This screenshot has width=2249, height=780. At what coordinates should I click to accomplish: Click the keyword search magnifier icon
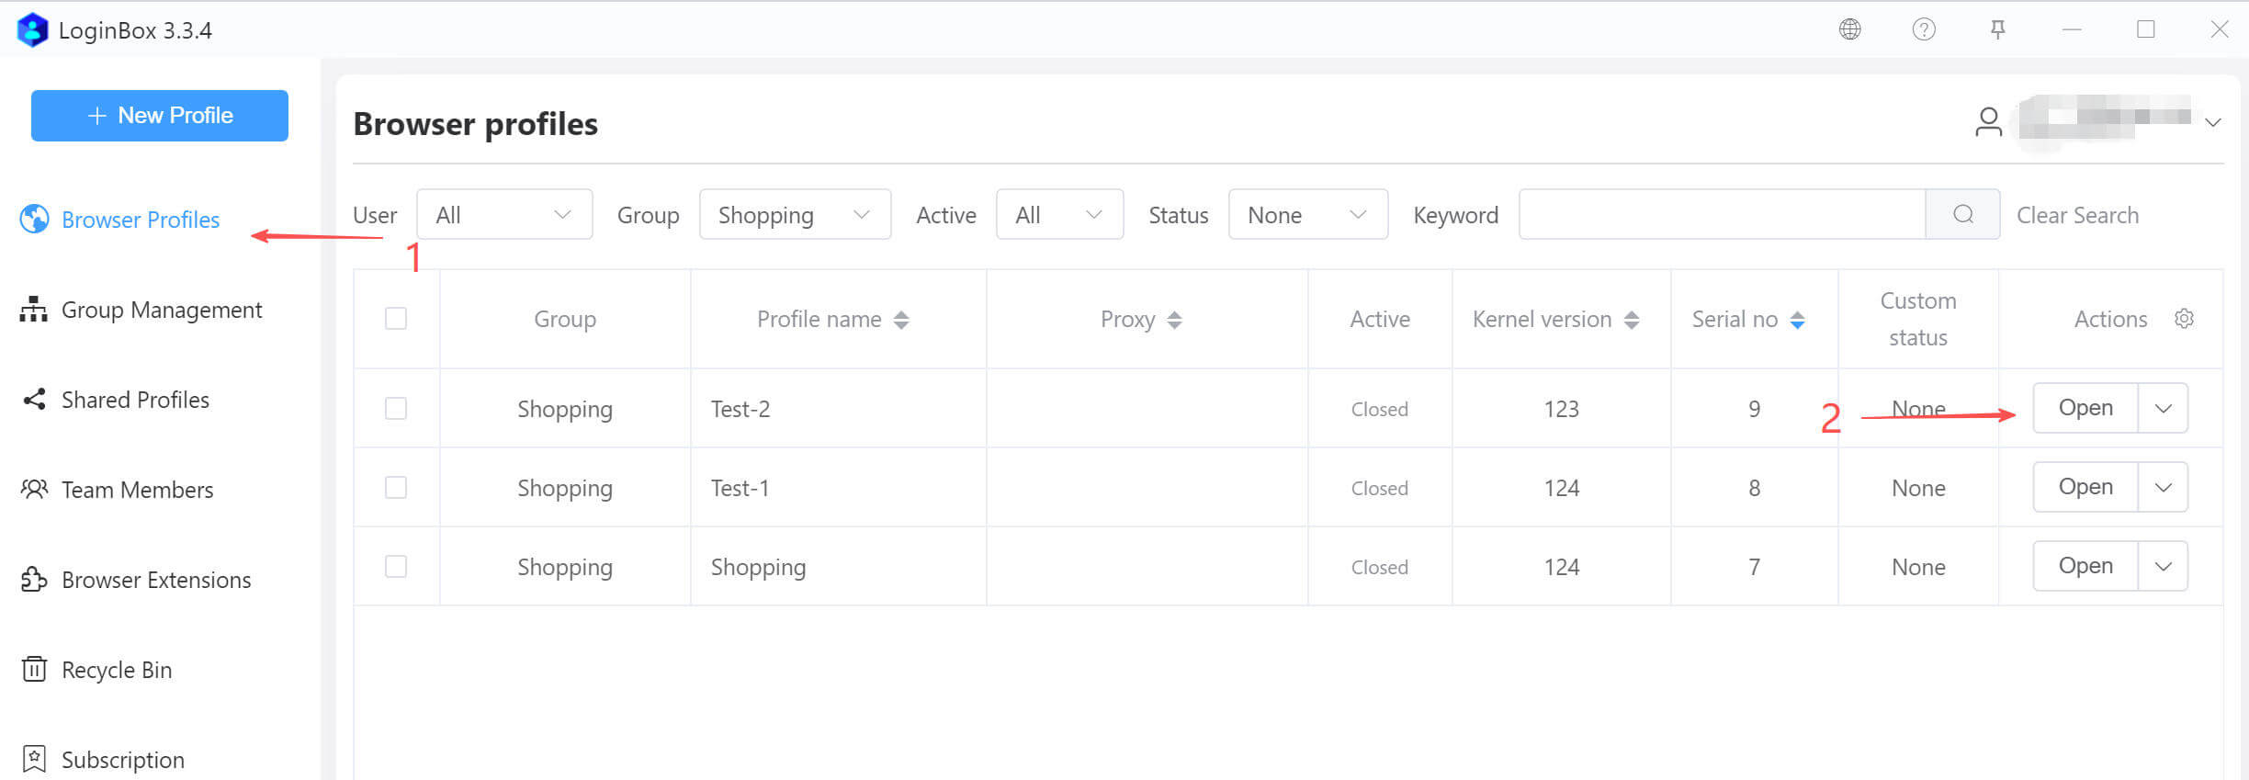1962,214
